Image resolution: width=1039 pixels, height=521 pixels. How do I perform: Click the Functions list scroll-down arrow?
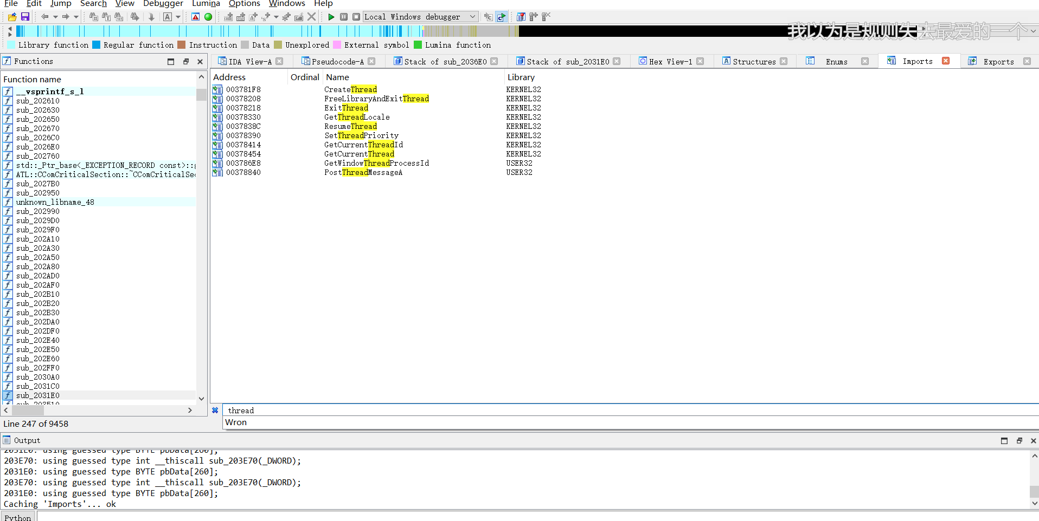point(201,399)
